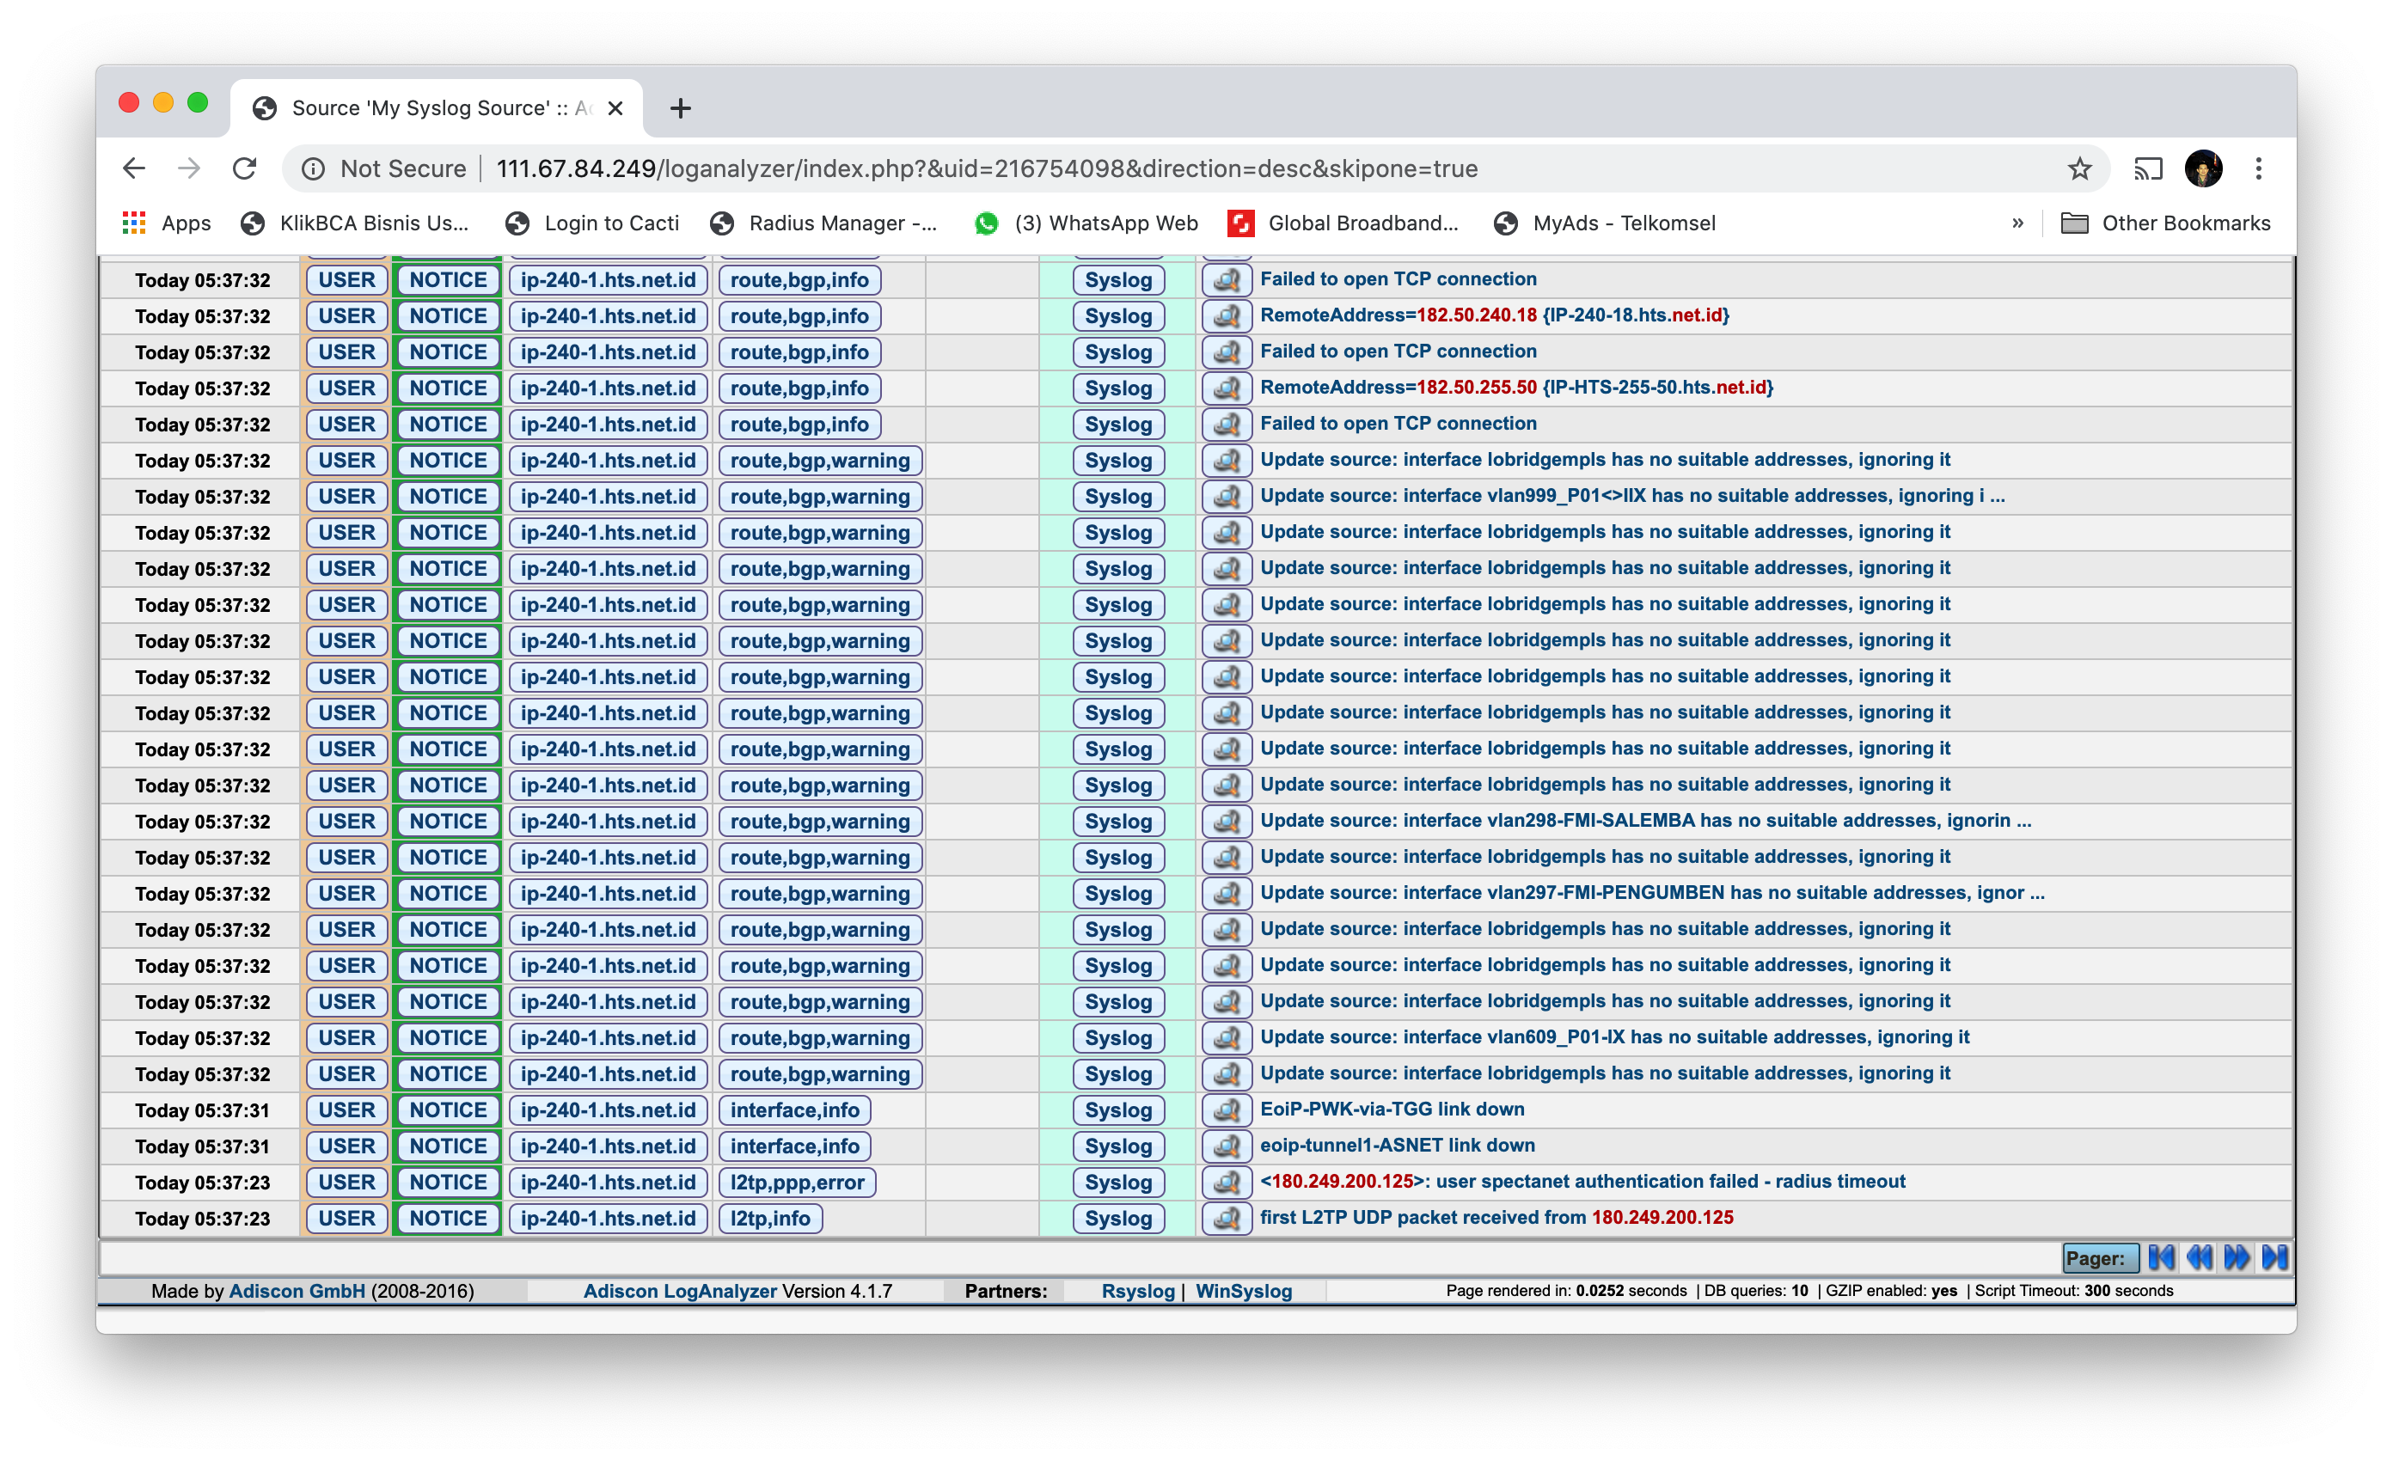Click the 'l2tp,info' syslog tag
The height and width of the screenshot is (1461, 2393).
coord(770,1219)
